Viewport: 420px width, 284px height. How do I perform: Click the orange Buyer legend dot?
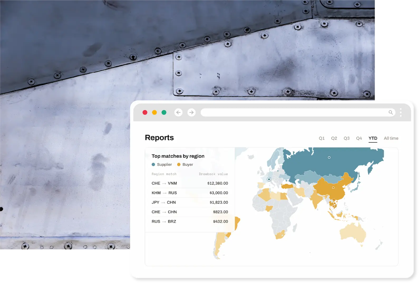(x=179, y=165)
